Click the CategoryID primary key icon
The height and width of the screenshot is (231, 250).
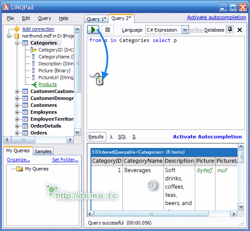pyautogui.click(x=33, y=50)
